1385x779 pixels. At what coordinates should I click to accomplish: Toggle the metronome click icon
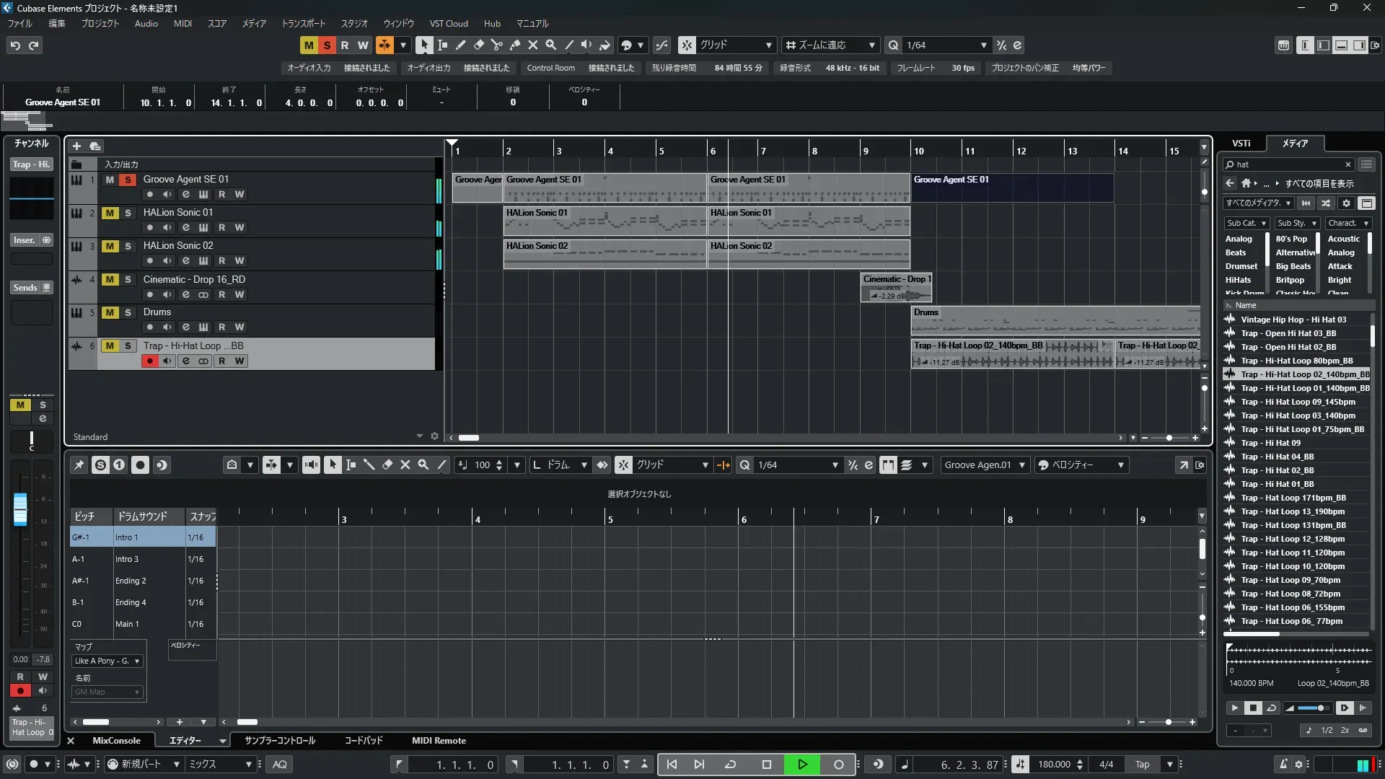1283,765
